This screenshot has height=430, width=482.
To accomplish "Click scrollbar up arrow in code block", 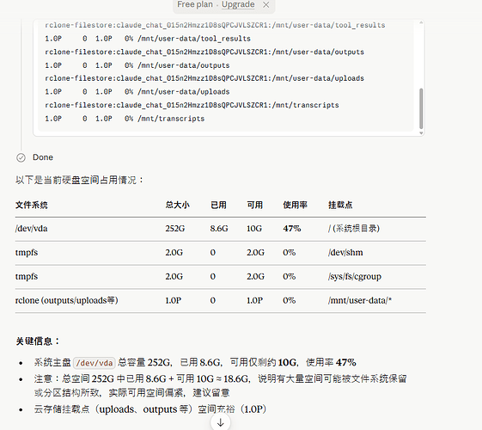I will click(x=421, y=22).
